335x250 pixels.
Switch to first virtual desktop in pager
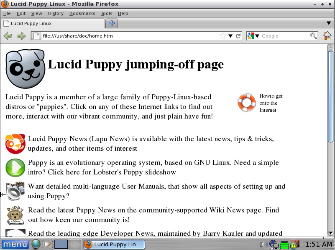(61, 244)
